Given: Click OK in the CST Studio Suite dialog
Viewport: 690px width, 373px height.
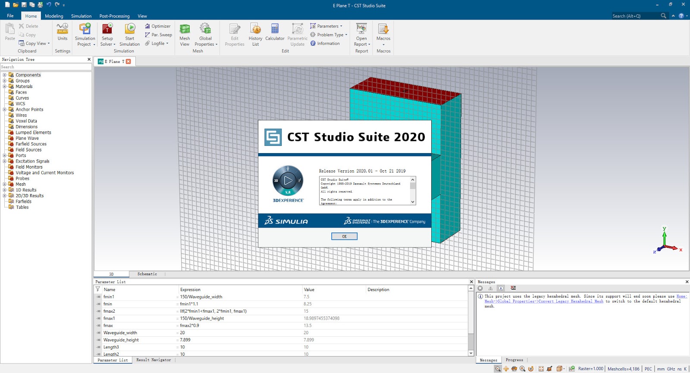Looking at the screenshot, I should pyautogui.click(x=344, y=236).
